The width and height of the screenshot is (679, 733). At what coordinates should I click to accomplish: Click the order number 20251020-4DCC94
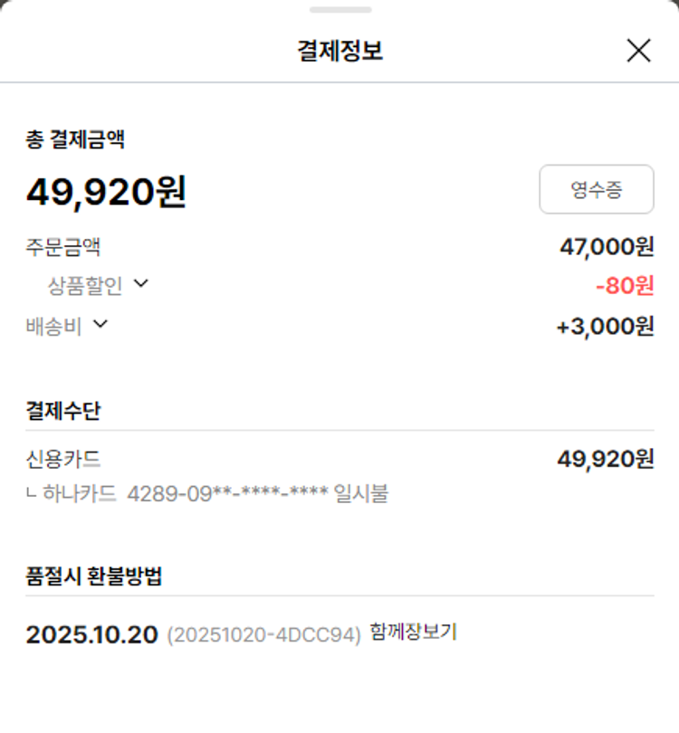pos(263,634)
